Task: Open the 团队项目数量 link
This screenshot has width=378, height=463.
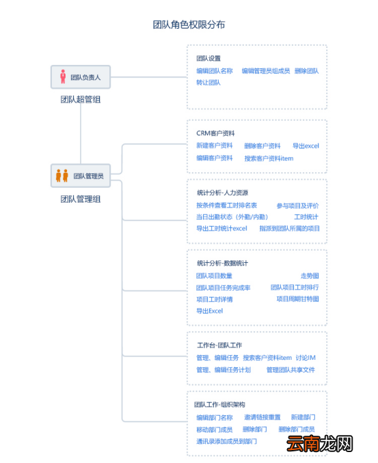Action: point(214,276)
